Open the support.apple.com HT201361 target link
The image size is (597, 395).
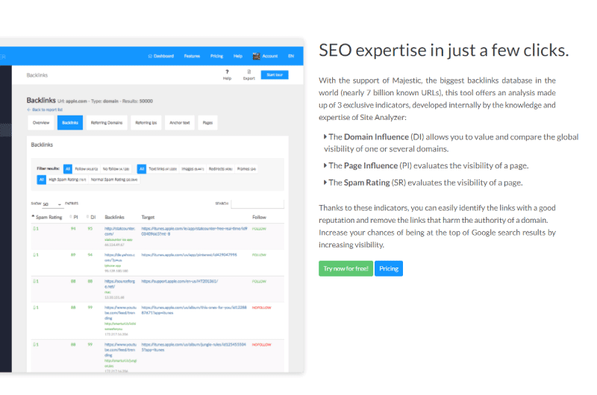point(180,281)
